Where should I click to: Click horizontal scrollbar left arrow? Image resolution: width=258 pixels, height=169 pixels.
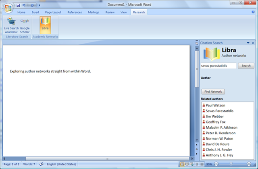[4, 159]
